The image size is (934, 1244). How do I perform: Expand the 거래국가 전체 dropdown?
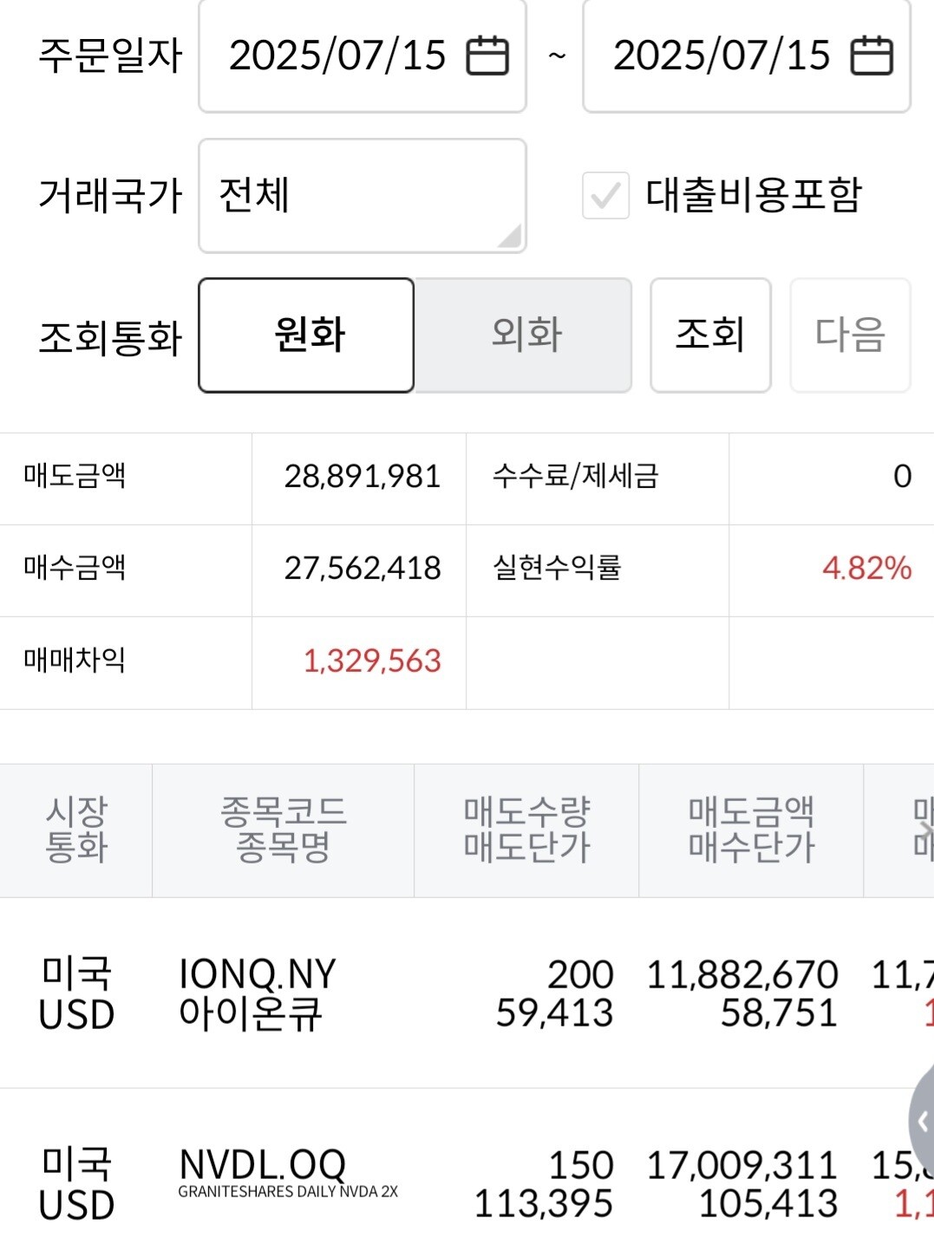[362, 196]
